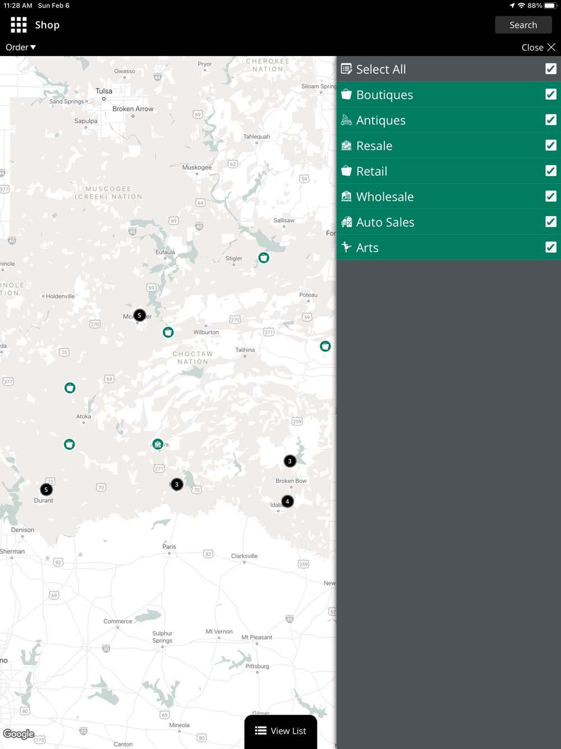Open the app grid menu icon
The image size is (561, 749).
(19, 25)
